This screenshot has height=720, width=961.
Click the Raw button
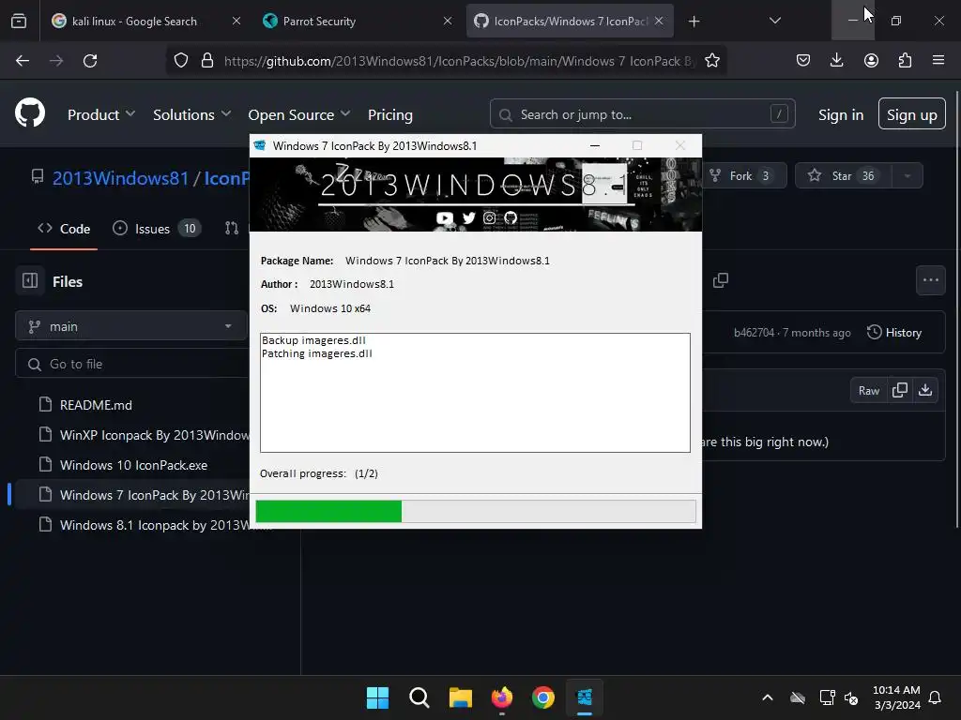click(x=868, y=390)
